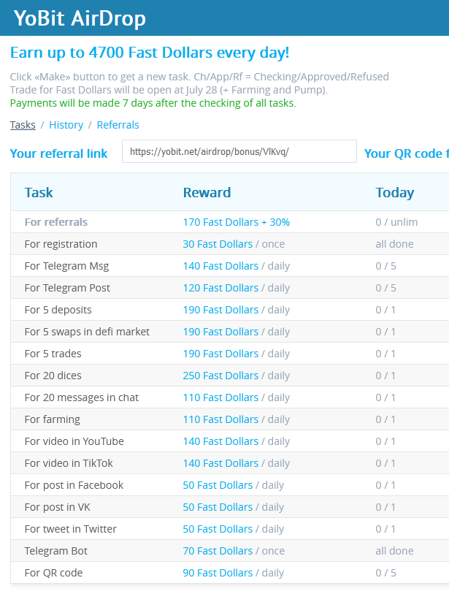
Task: Select the For 5 deposits task
Action: tap(58, 310)
